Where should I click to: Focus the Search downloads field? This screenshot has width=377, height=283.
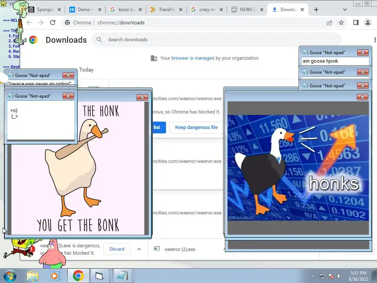pyautogui.click(x=216, y=39)
